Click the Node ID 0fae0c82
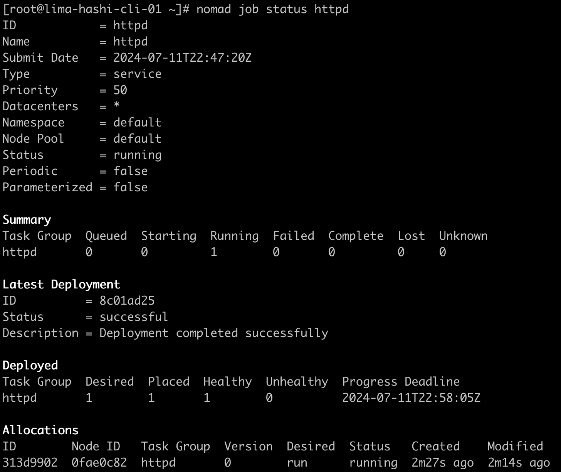This screenshot has width=561, height=472. pyautogui.click(x=99, y=462)
